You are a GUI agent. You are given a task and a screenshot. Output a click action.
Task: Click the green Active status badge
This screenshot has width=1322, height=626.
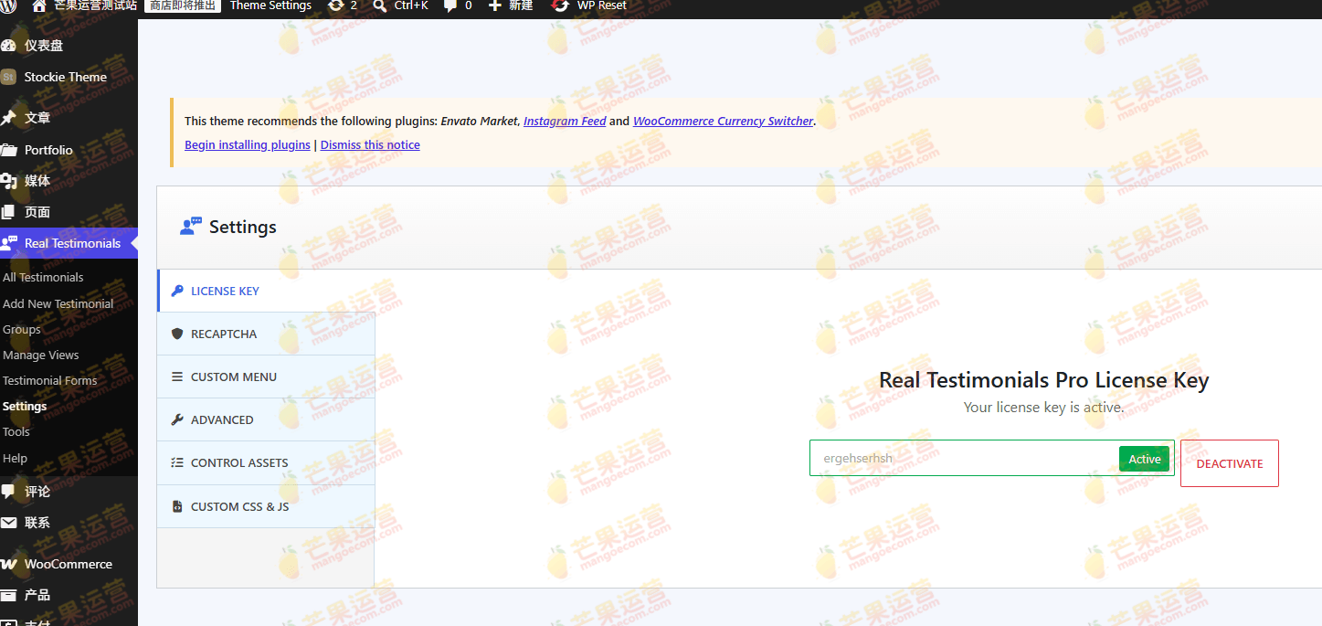click(x=1144, y=459)
